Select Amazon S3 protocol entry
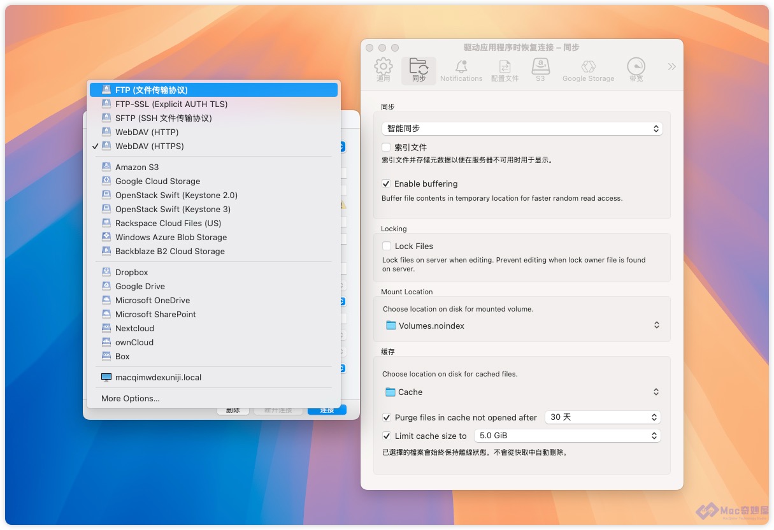 pyautogui.click(x=137, y=167)
